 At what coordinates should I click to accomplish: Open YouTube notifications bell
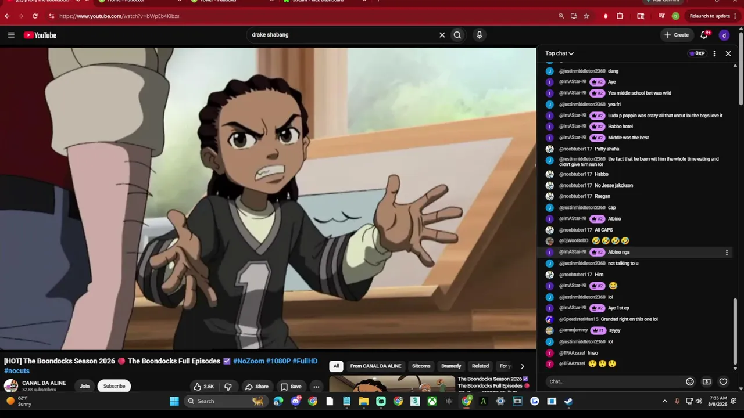704,35
